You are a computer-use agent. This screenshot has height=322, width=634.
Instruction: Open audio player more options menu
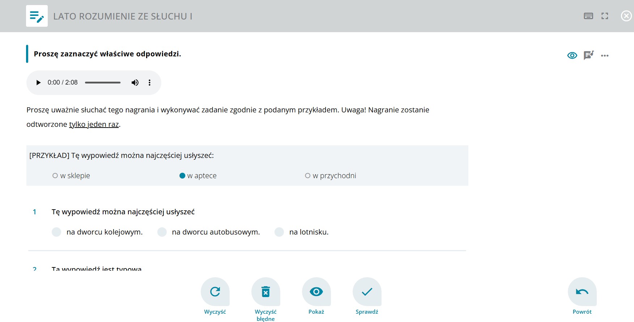pyautogui.click(x=149, y=83)
